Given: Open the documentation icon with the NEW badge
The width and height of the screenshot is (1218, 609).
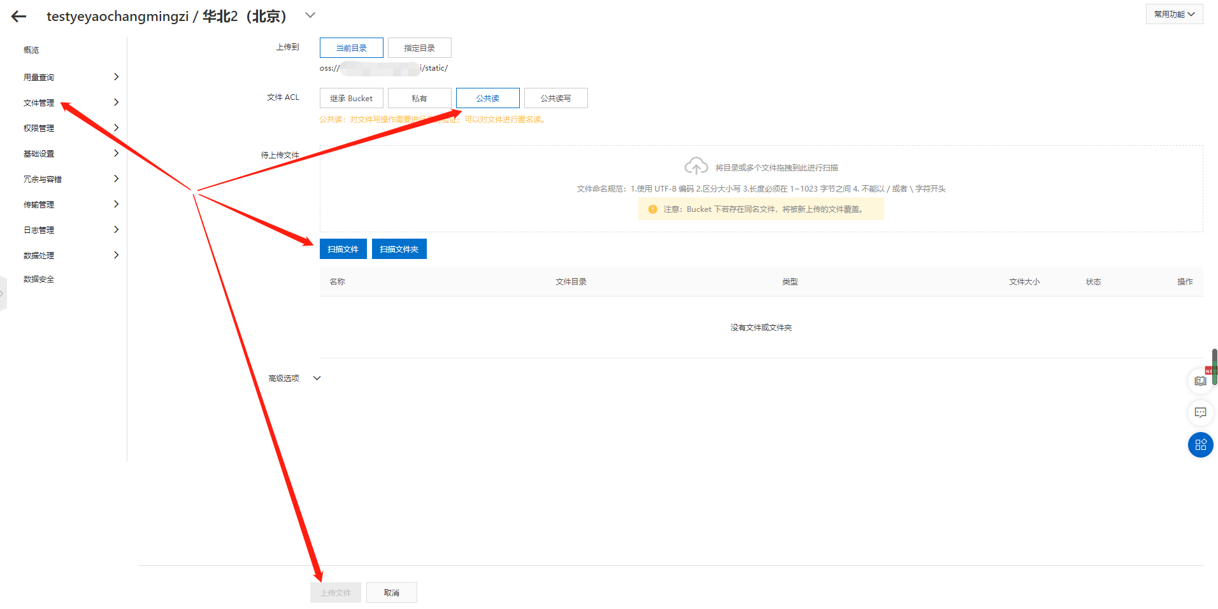Looking at the screenshot, I should 1200,381.
